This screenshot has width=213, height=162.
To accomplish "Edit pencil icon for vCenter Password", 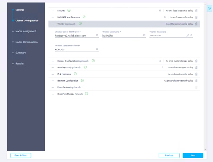I will click(188, 35).
